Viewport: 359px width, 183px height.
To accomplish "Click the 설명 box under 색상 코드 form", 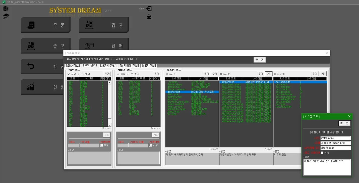I will pos(89,158).
